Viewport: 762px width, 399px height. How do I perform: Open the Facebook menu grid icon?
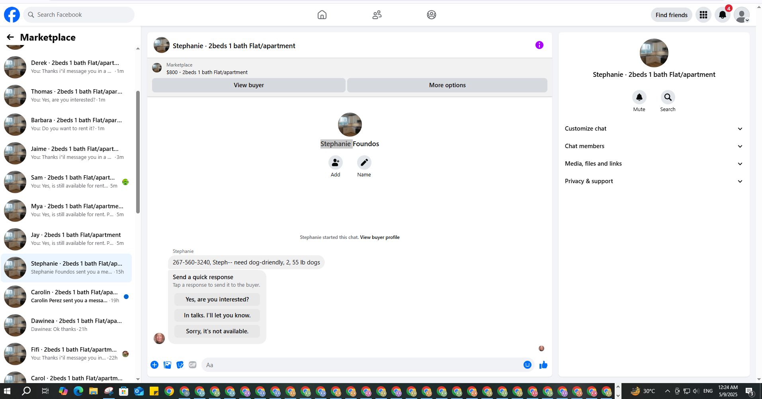point(703,15)
